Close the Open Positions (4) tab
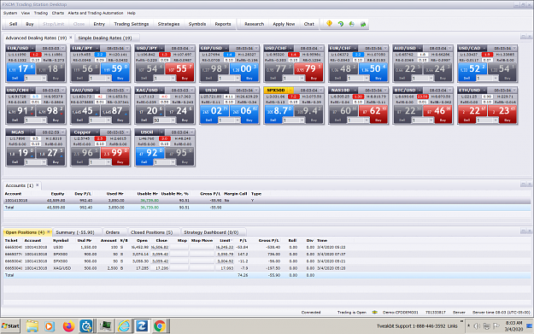 pos(49,232)
